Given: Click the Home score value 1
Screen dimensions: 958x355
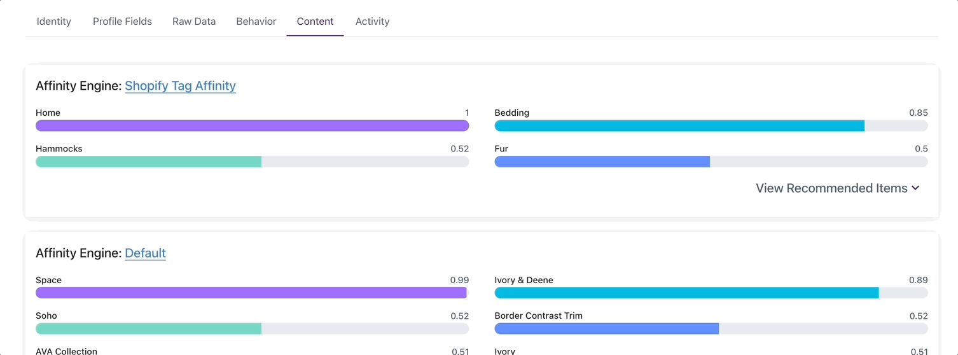Looking at the screenshot, I should [467, 113].
